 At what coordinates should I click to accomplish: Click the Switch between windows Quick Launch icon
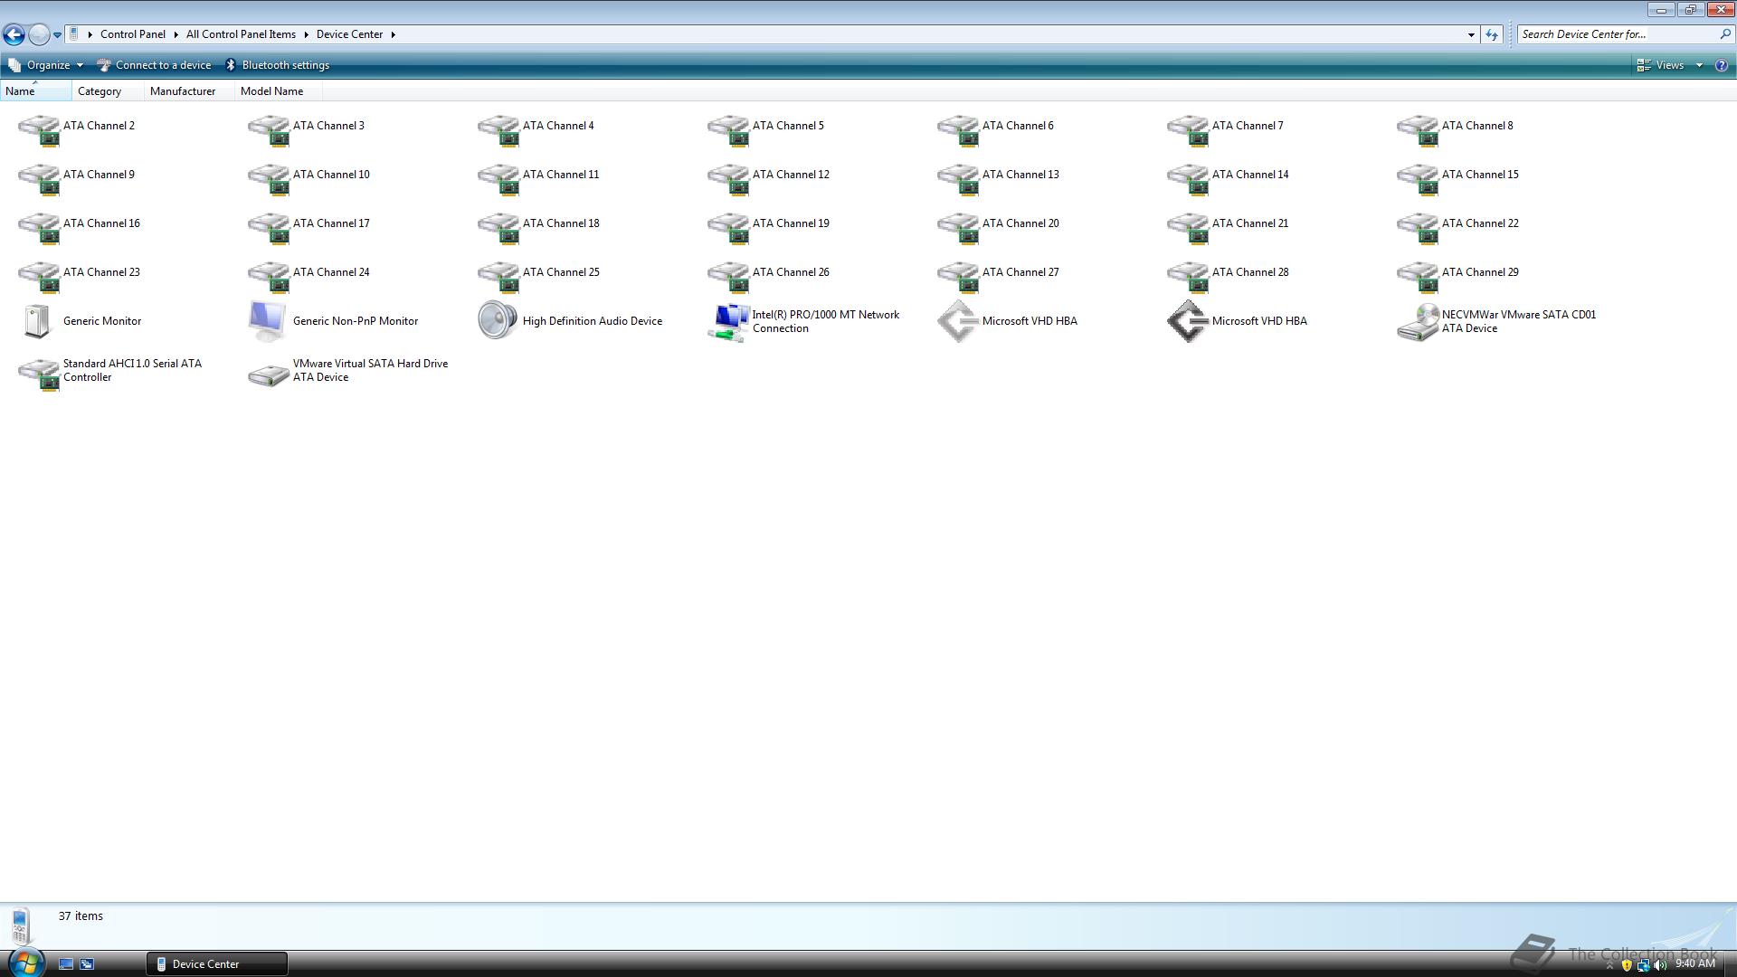coord(87,964)
